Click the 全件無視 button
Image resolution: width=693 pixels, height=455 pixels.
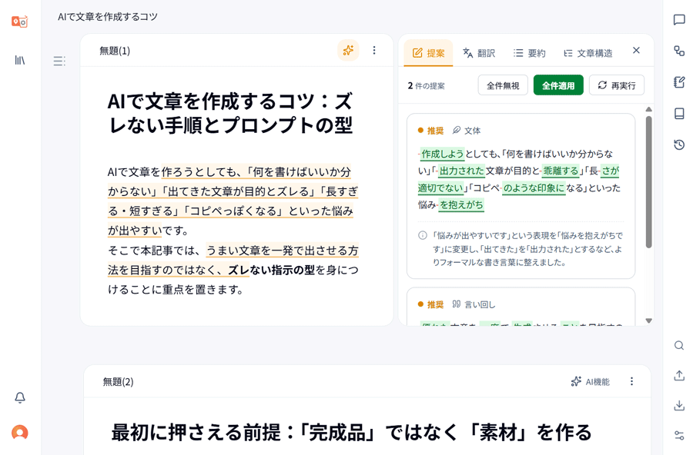coord(503,85)
